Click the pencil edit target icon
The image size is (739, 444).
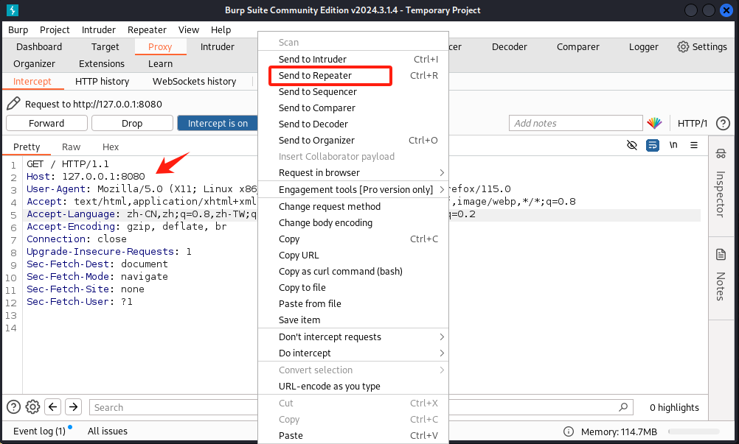[14, 104]
